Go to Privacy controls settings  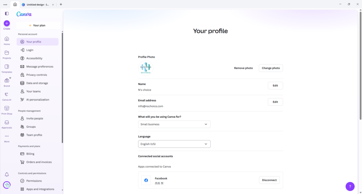coord(36,75)
